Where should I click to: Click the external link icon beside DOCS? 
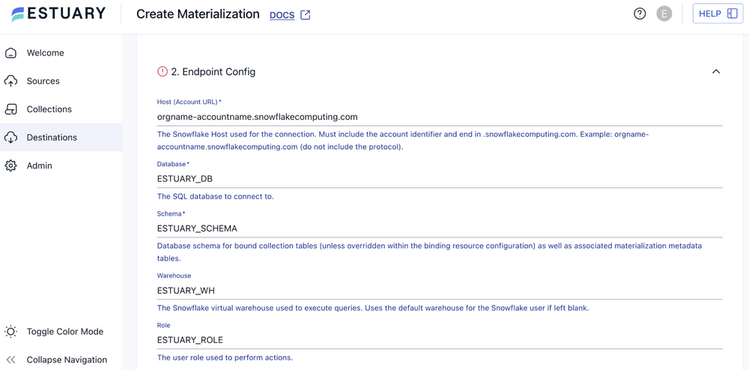pyautogui.click(x=306, y=15)
